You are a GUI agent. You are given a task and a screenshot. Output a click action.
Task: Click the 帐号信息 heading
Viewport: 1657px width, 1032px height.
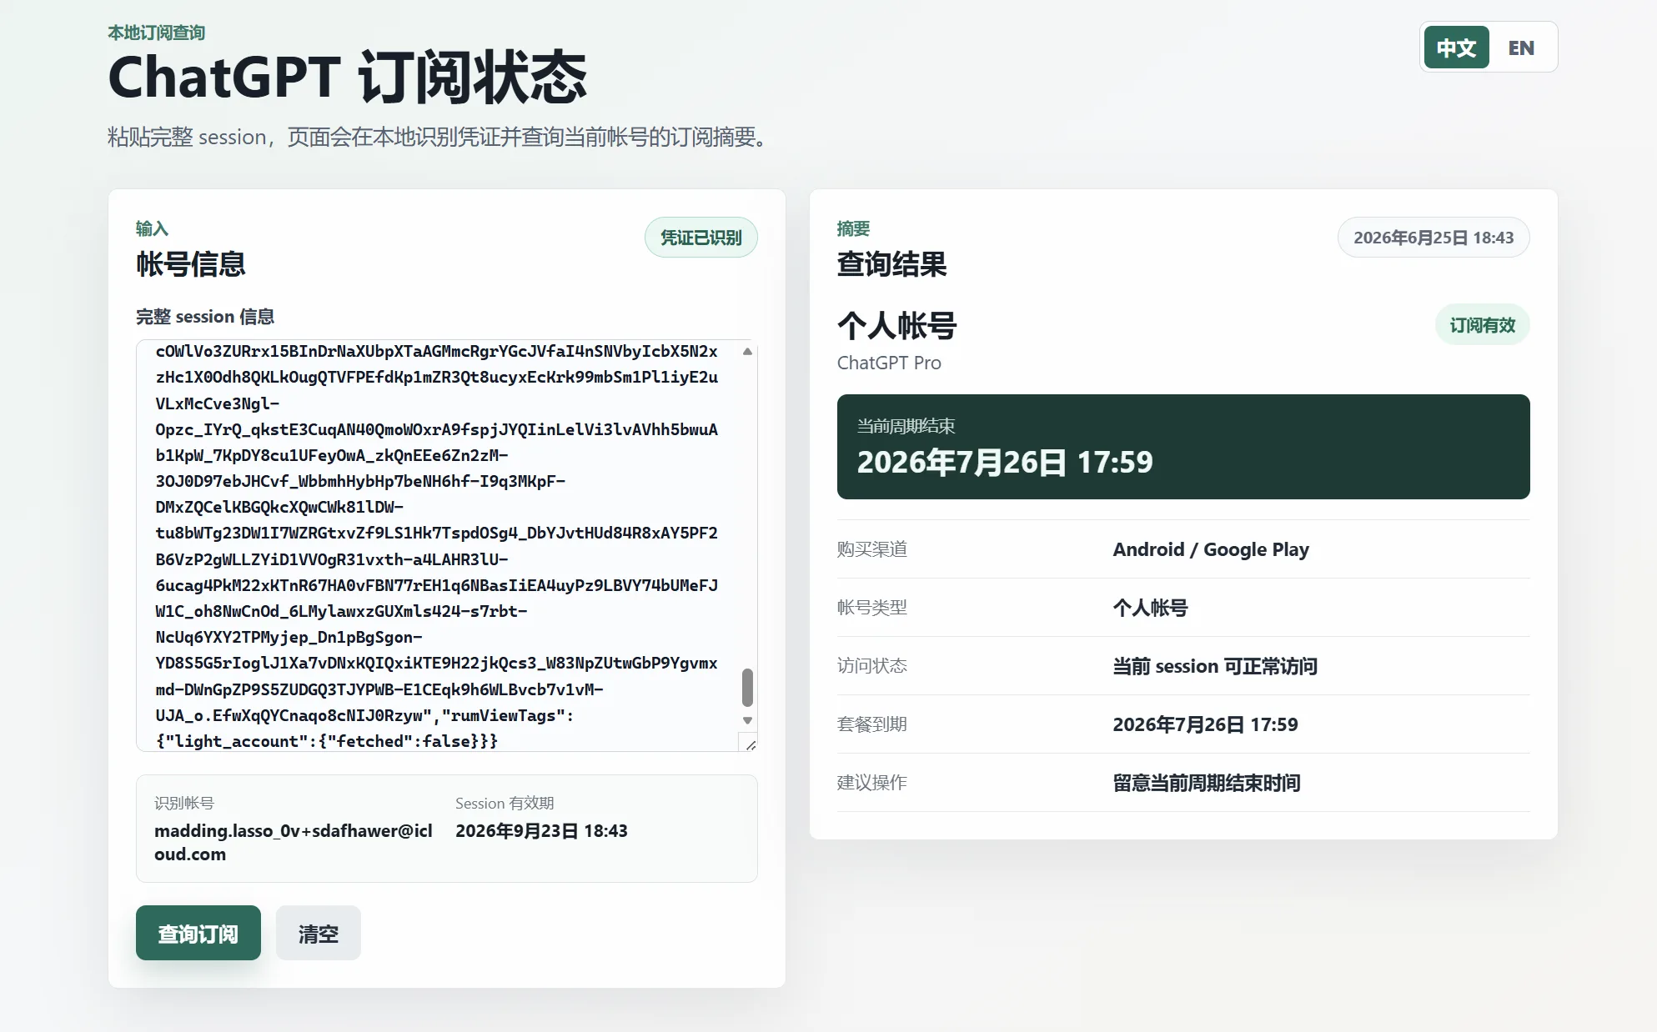tap(191, 264)
